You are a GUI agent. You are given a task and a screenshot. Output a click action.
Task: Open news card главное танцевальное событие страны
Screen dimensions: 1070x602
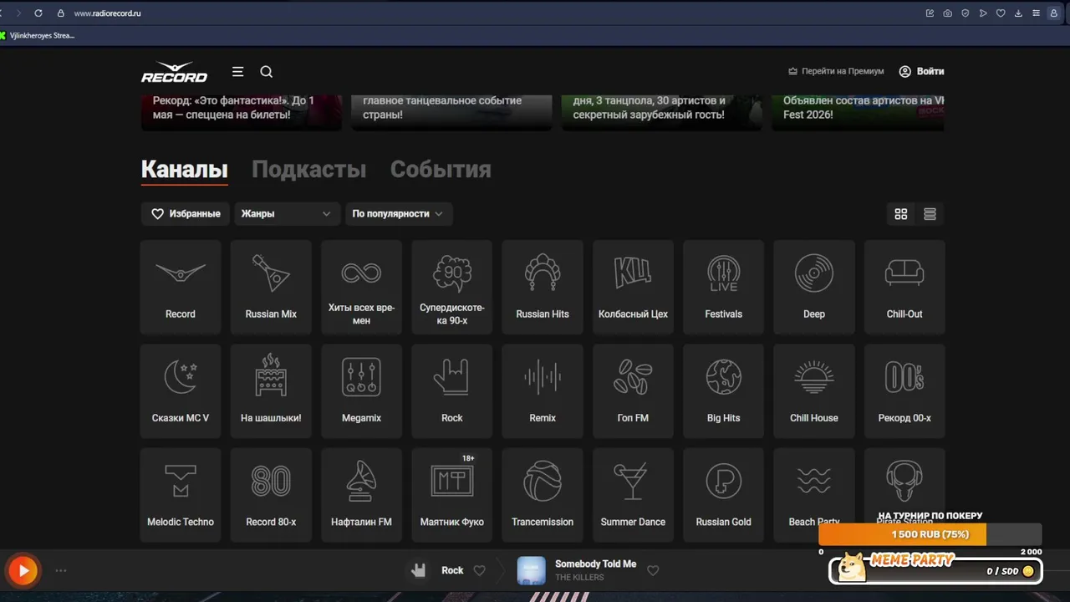[451, 112]
